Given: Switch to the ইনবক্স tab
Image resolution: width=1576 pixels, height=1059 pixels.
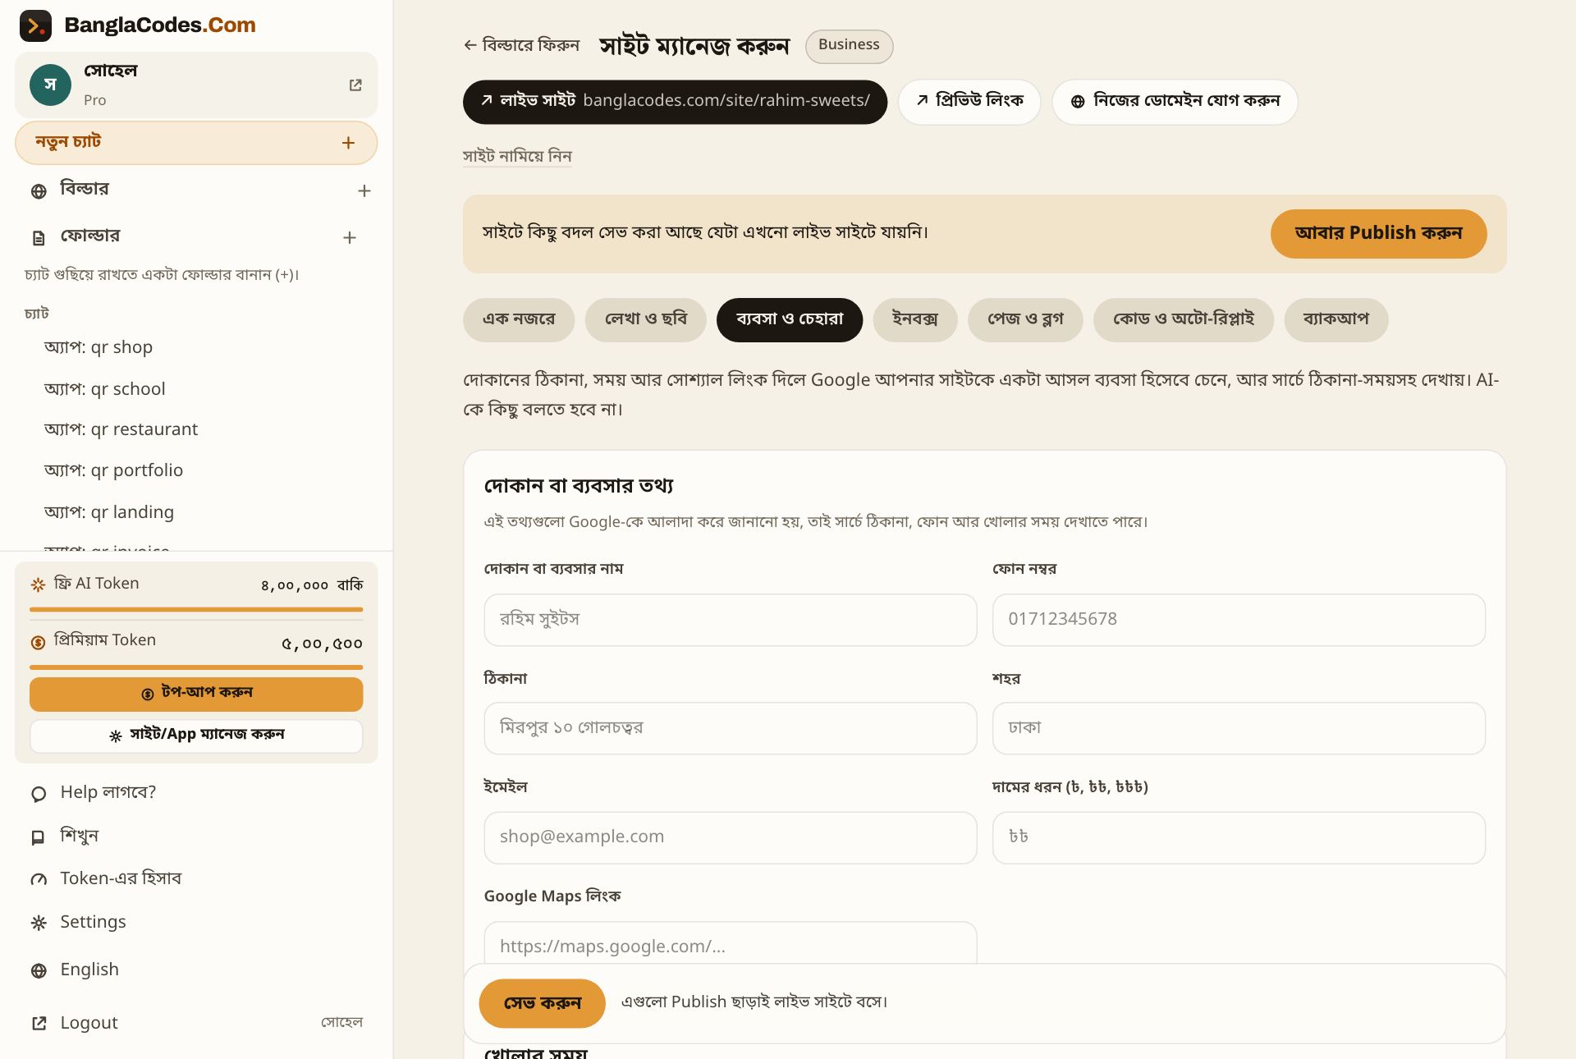Looking at the screenshot, I should point(914,319).
